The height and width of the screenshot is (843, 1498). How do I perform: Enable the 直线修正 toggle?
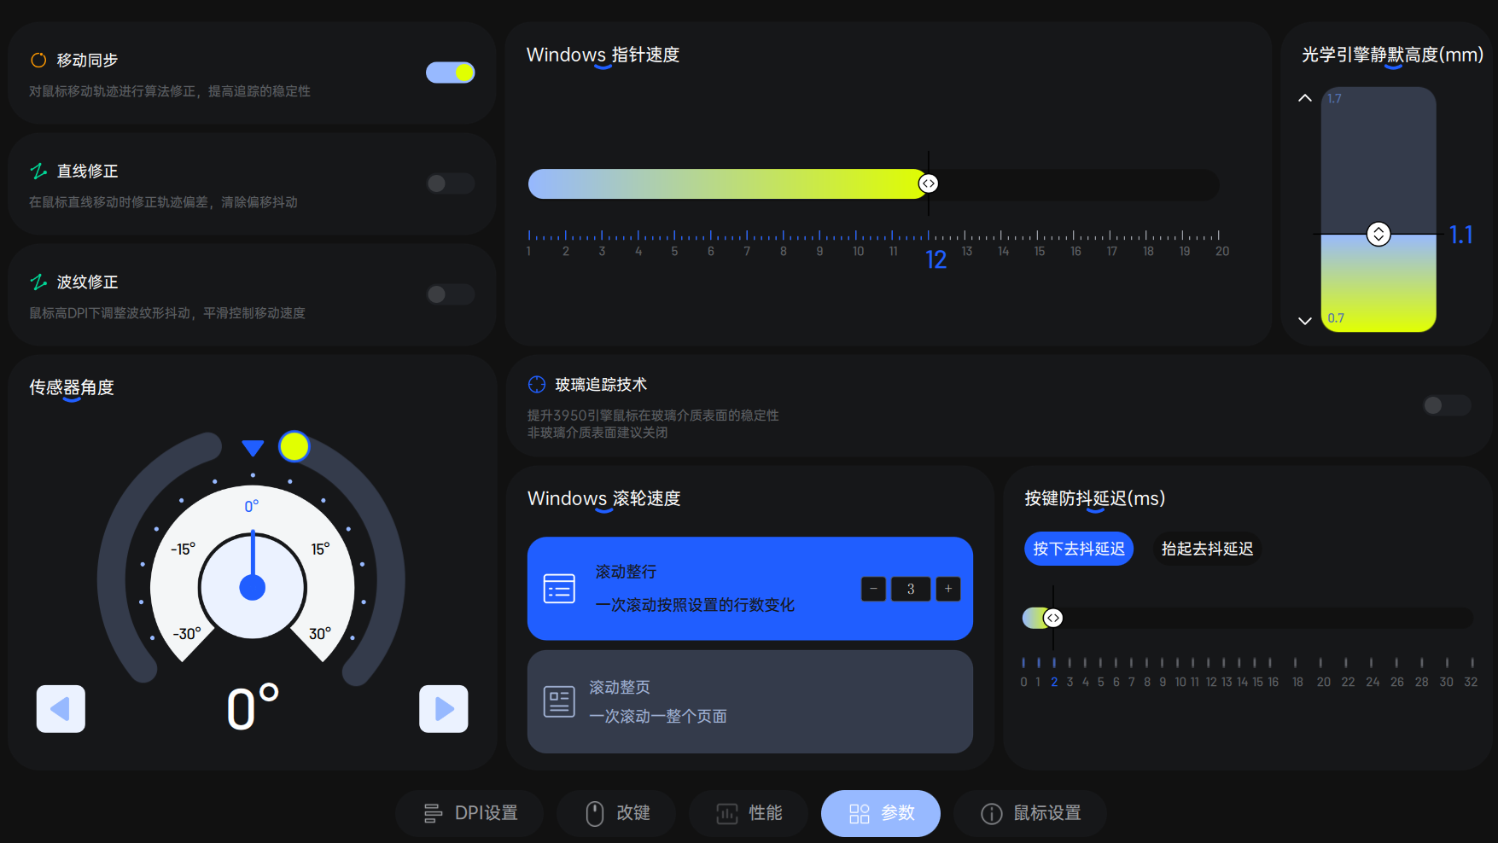(x=451, y=183)
